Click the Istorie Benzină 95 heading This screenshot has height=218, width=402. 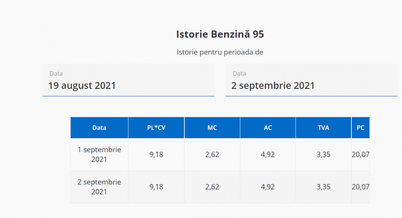coord(220,34)
